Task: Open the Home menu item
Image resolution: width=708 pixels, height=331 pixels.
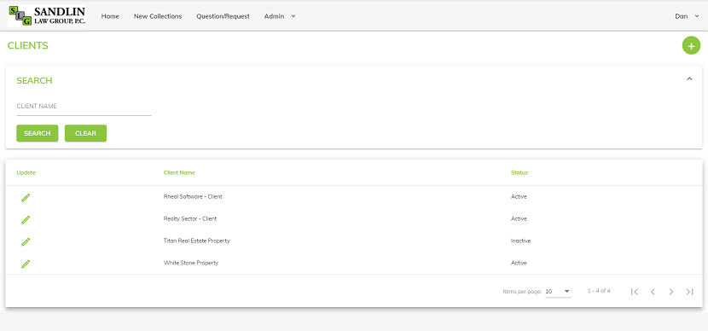Action: pyautogui.click(x=110, y=16)
